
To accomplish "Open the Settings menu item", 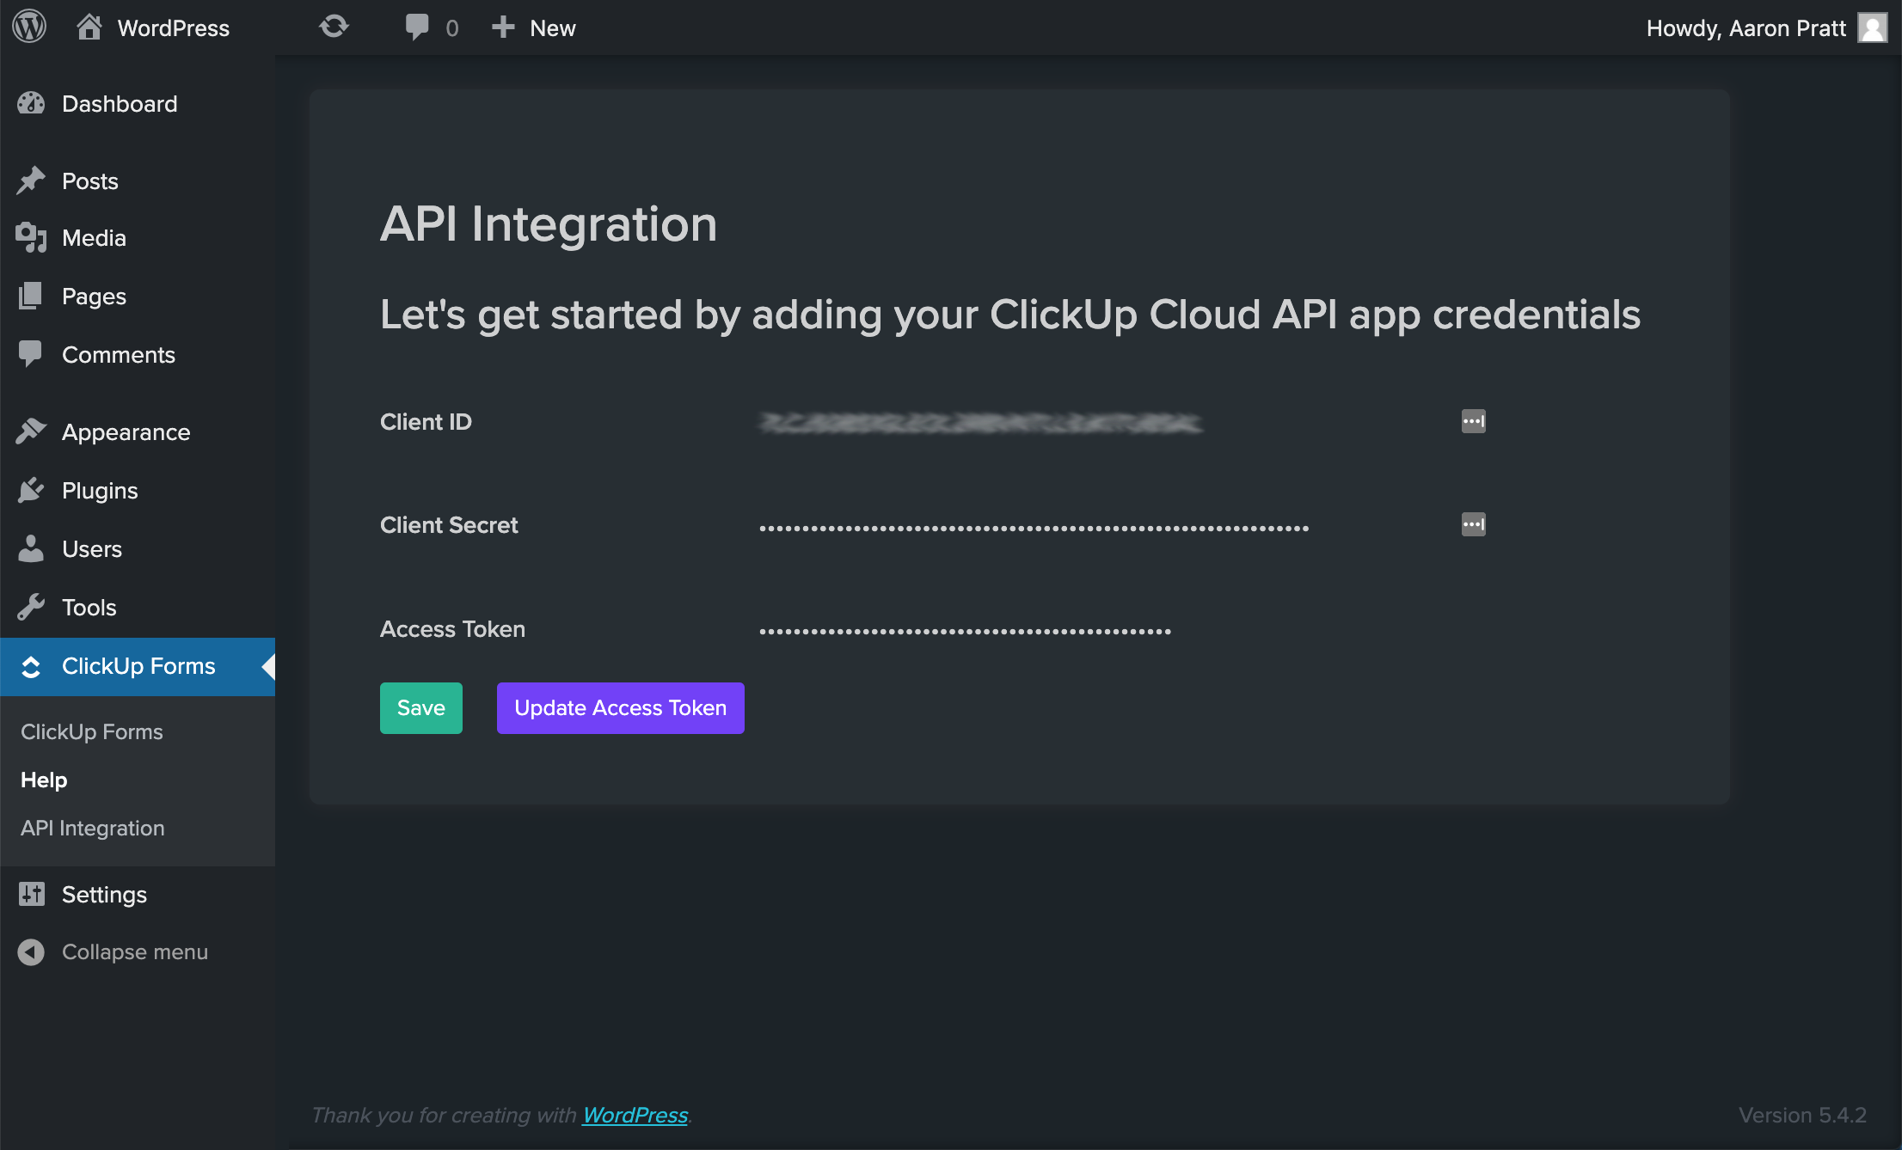I will [138, 894].
